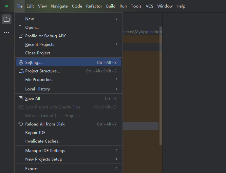Click the floppy disk Save All icon

(21, 99)
